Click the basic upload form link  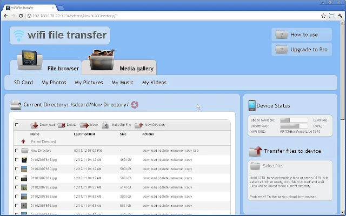[x=292, y=197]
